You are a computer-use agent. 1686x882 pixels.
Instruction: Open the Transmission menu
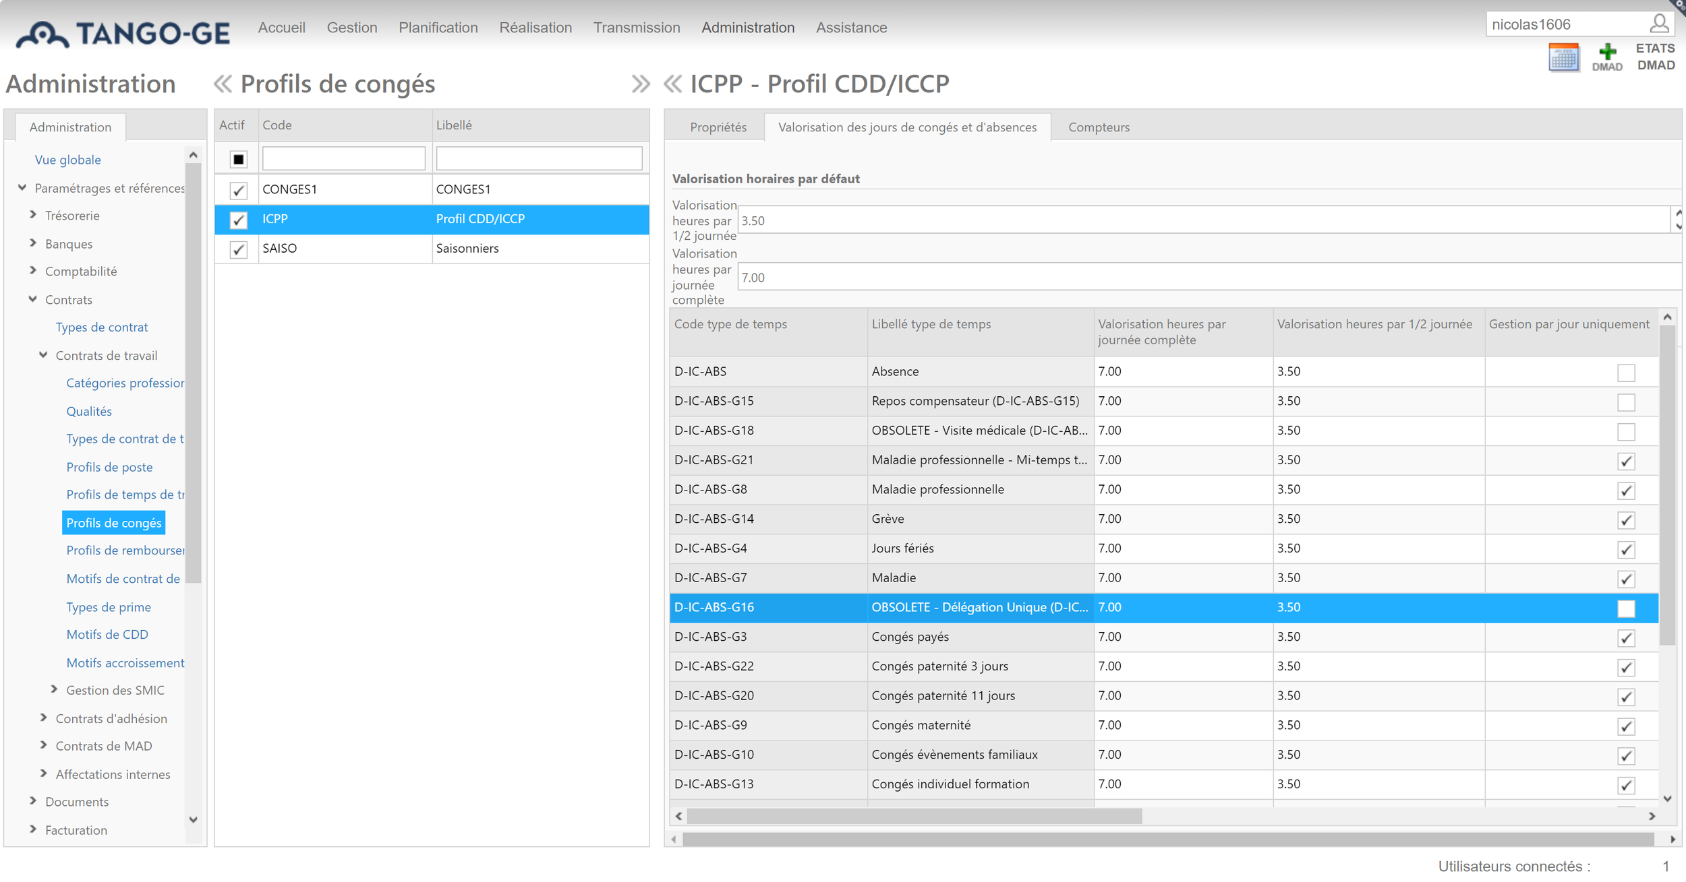[637, 28]
